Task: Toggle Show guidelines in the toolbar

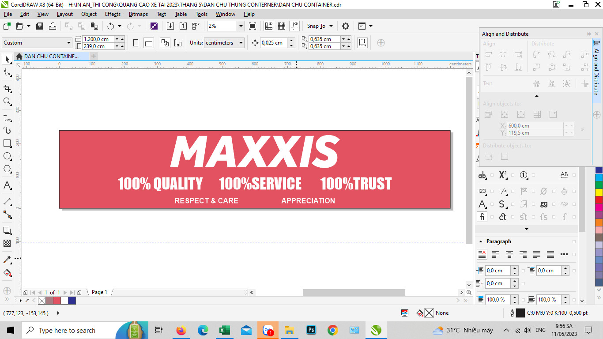Action: click(294, 26)
